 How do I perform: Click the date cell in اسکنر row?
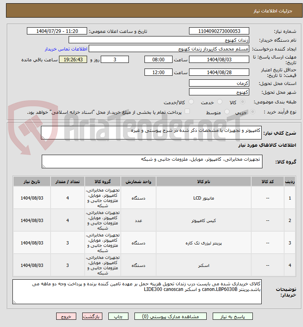click(x=32, y=265)
